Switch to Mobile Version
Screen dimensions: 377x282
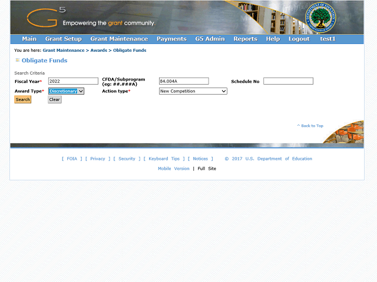pos(174,169)
